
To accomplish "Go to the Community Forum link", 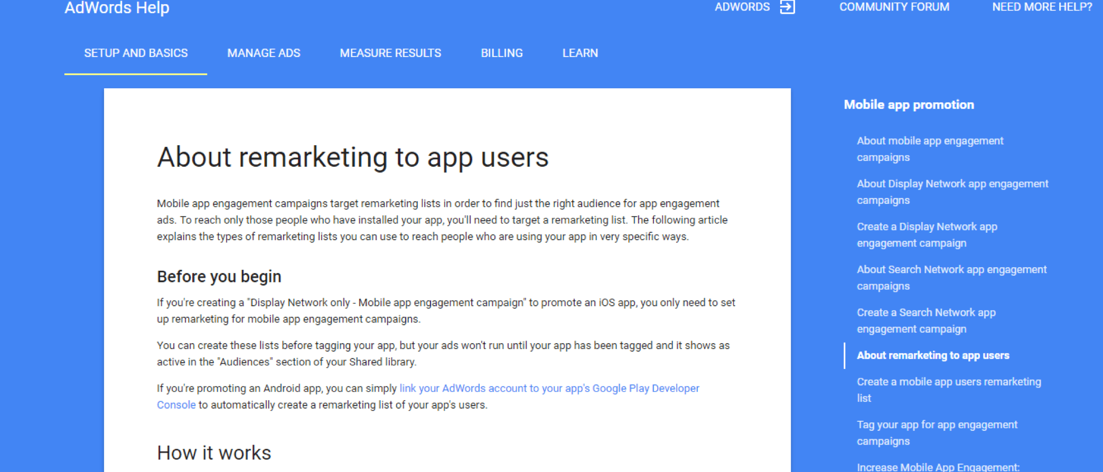I will (894, 7).
